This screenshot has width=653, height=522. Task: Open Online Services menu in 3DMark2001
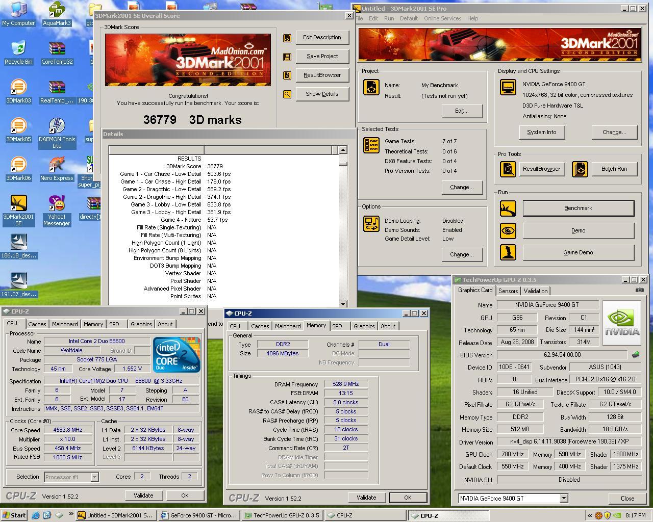pos(442,18)
